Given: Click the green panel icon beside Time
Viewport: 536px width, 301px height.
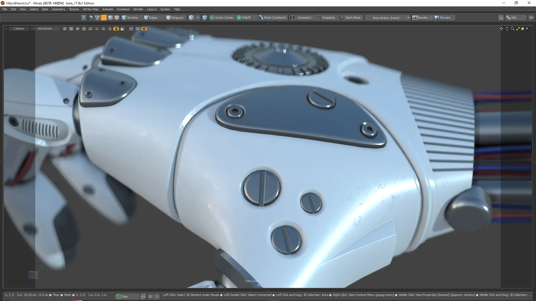Looking at the screenshot, I should 150,297.
